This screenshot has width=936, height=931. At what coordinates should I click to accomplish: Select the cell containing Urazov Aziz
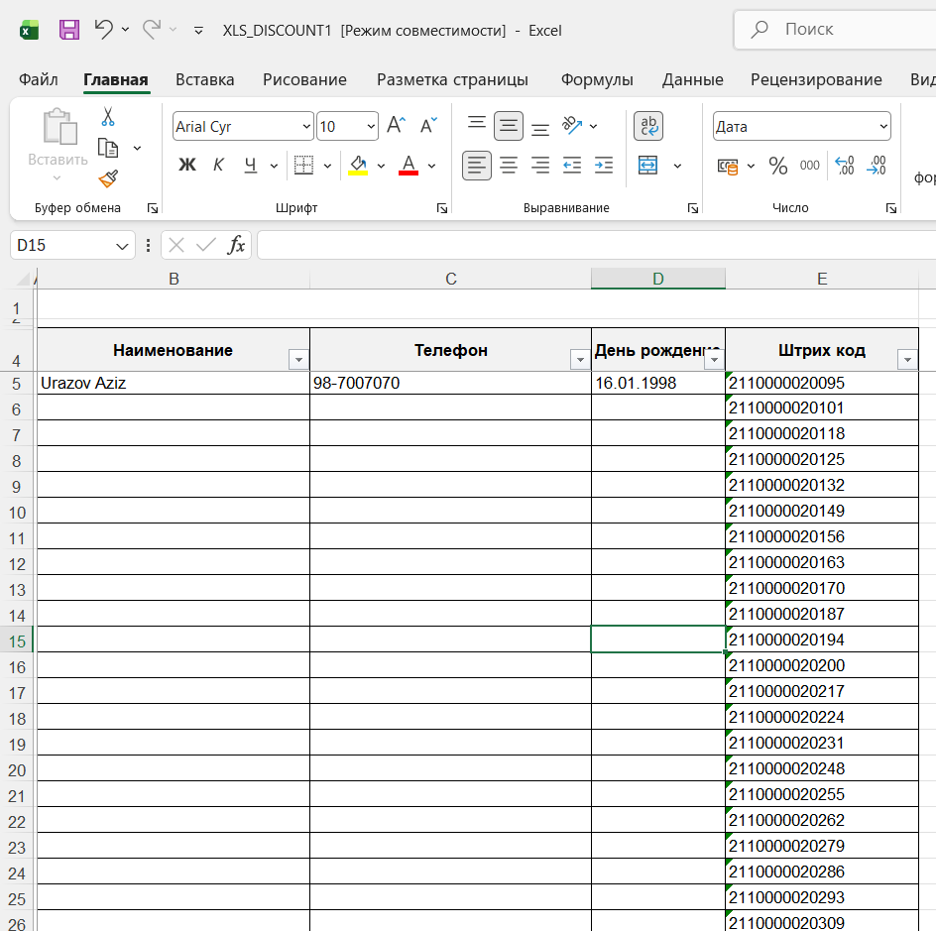[x=173, y=383]
